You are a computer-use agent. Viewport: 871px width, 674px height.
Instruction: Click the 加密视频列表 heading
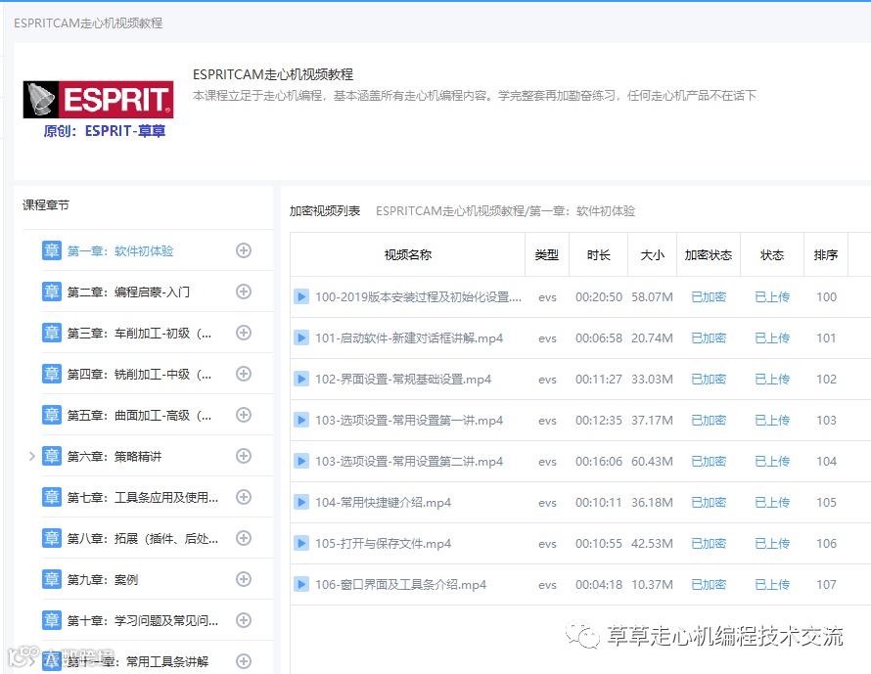click(325, 211)
